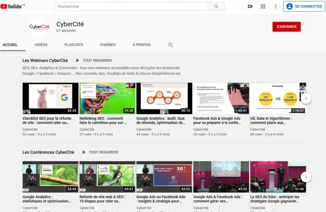Open conference audience thumbnail 49:50
Image resolution: width=326 pixels, height=212 pixels.
[221, 177]
